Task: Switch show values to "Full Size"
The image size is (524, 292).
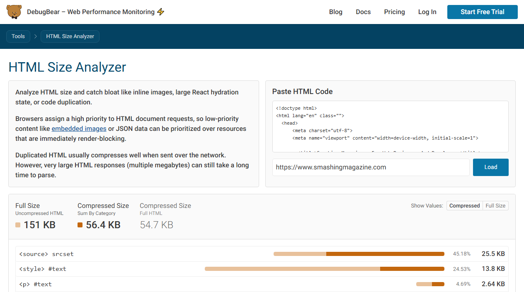Action: pyautogui.click(x=495, y=205)
